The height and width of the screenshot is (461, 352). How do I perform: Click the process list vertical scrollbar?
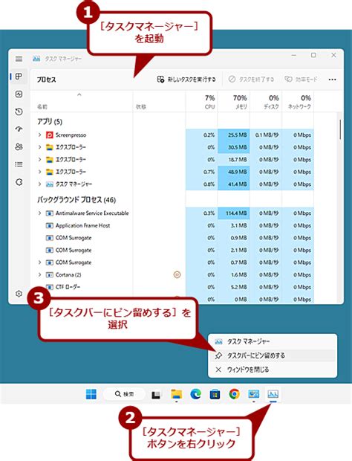point(340,129)
